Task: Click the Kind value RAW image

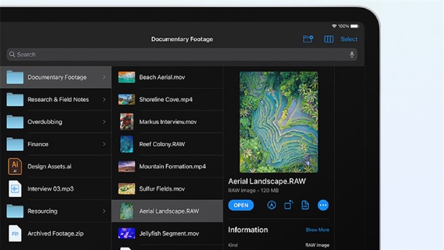Action: point(317,245)
